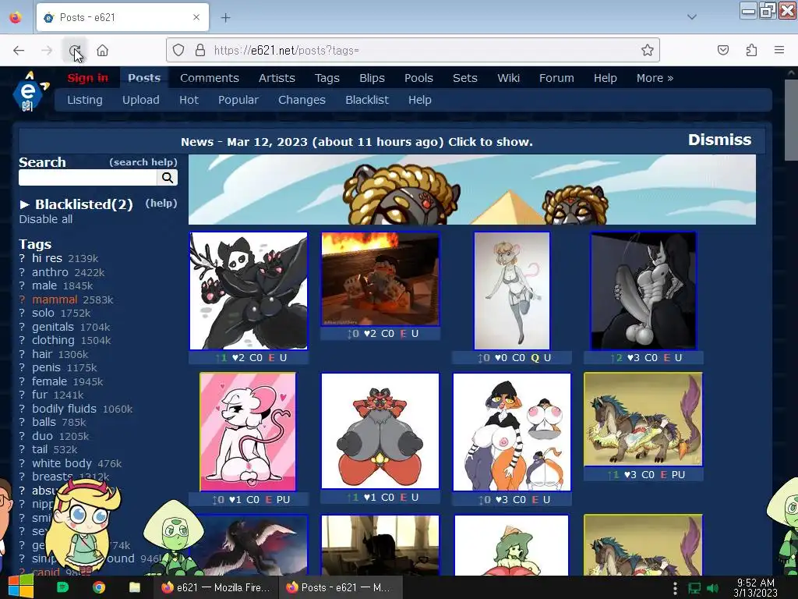Open the Wiki navigation item
Screen dimensions: 798x599
tap(508, 78)
